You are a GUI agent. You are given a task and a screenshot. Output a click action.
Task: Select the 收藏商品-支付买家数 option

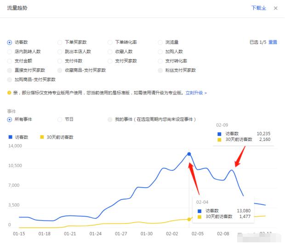coord(60,70)
